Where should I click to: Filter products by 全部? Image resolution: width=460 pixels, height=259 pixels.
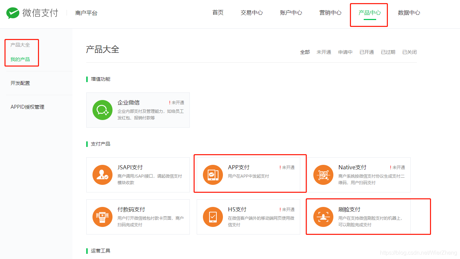click(305, 52)
